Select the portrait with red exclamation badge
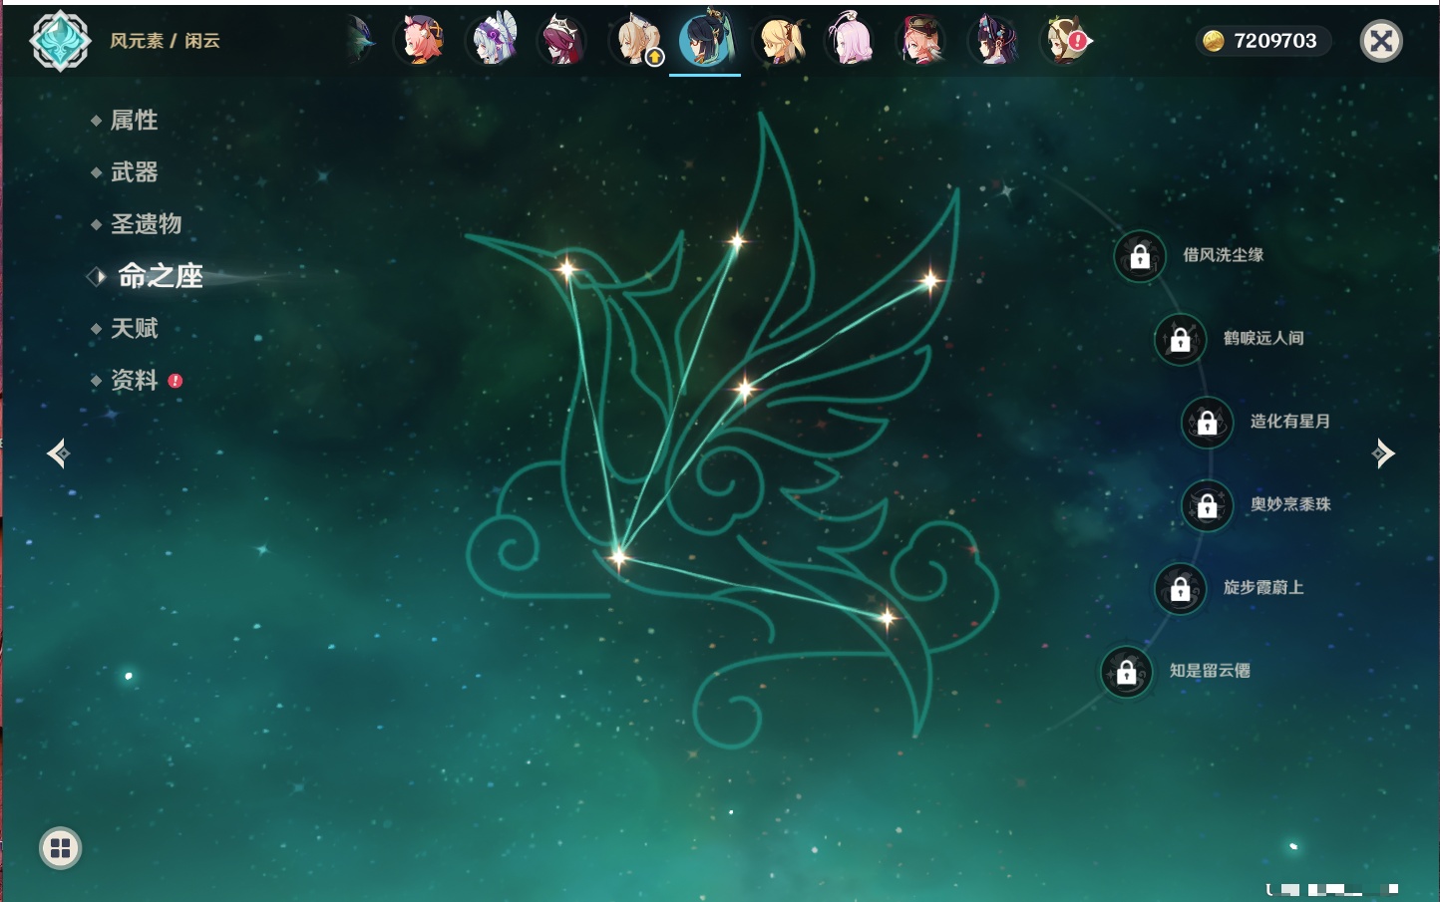The image size is (1440, 902). coord(1066,41)
